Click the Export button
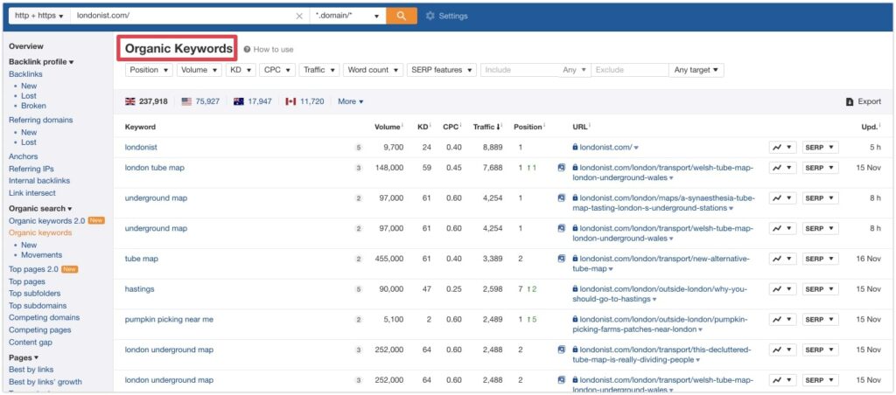 tap(864, 101)
